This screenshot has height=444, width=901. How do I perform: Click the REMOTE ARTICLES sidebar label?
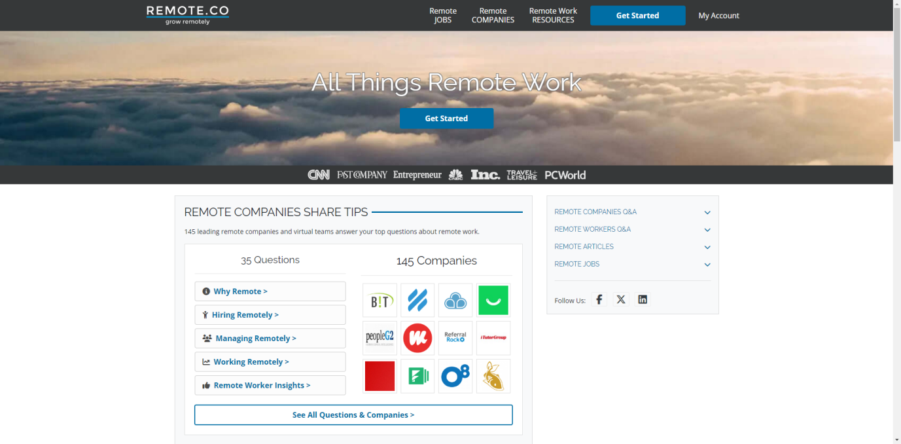coord(584,247)
